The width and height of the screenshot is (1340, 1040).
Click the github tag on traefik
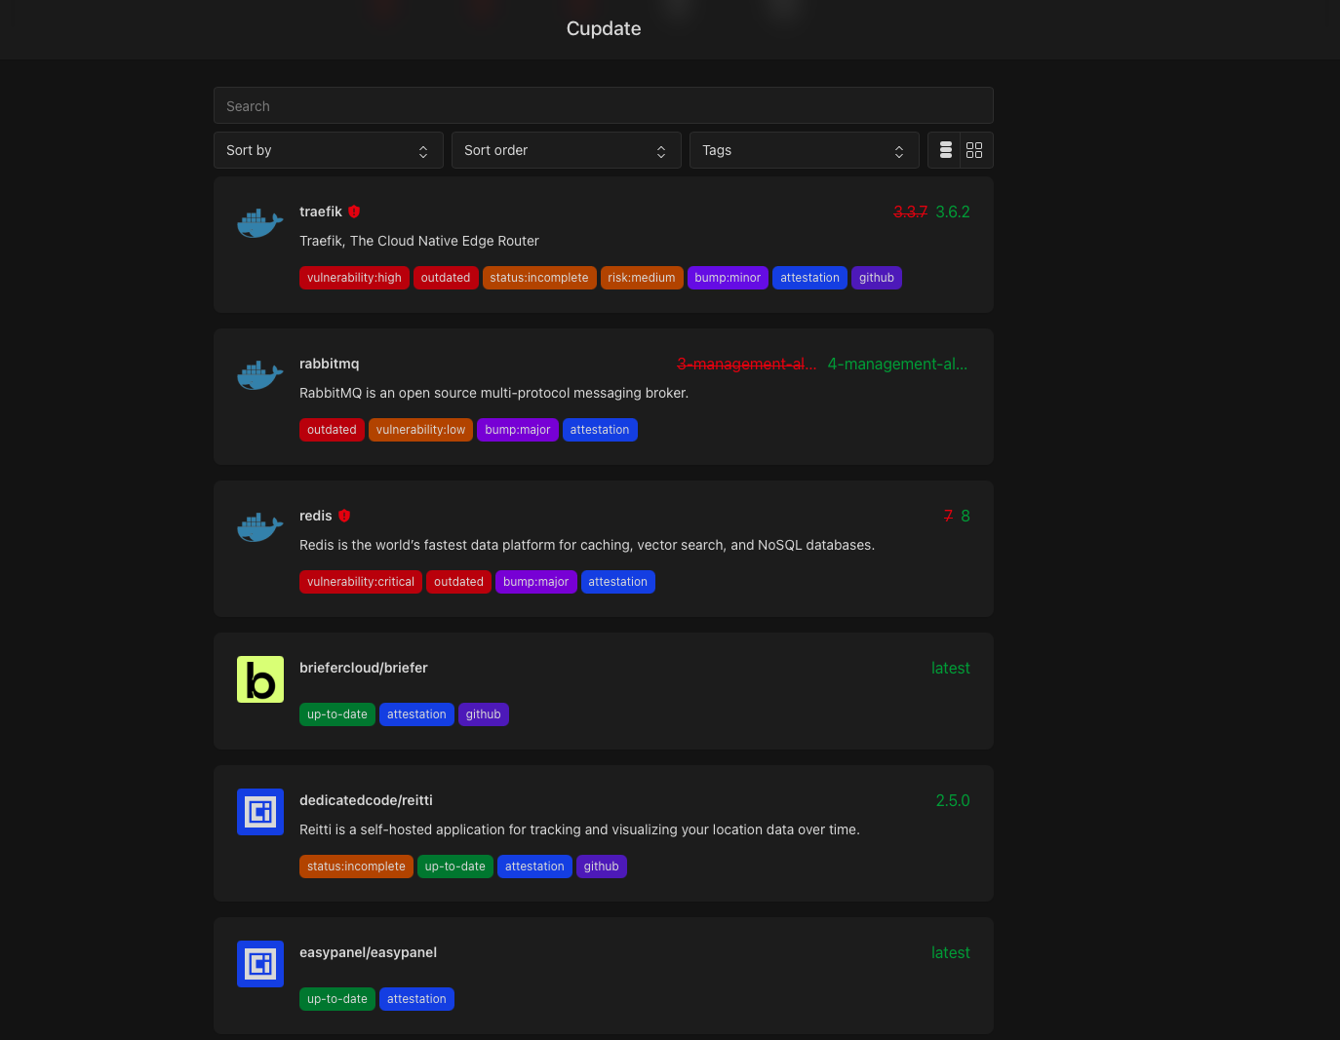[x=877, y=278]
